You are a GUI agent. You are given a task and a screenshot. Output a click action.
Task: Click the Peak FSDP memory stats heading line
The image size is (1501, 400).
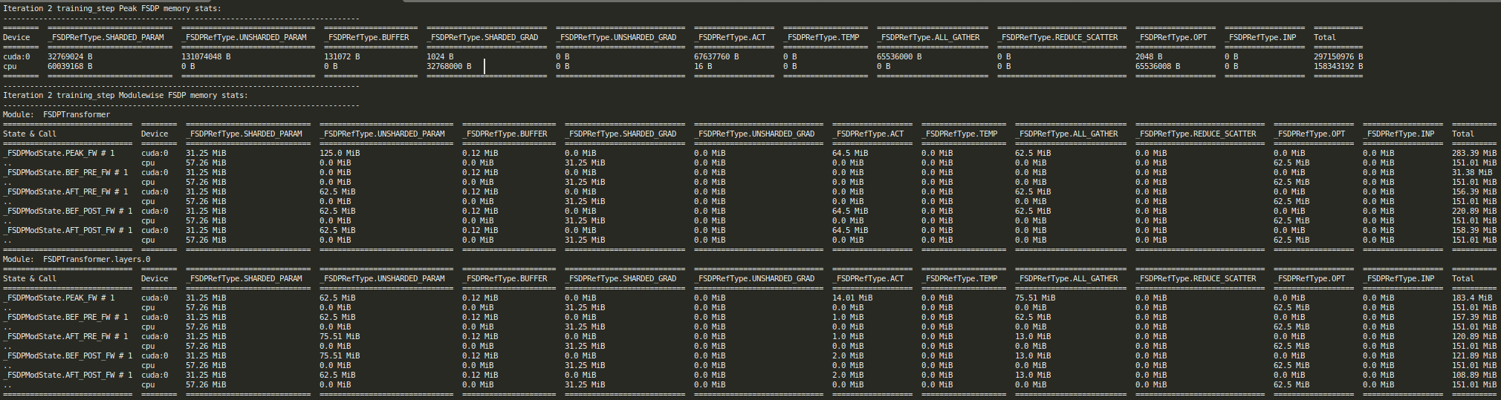pyautogui.click(x=112, y=8)
